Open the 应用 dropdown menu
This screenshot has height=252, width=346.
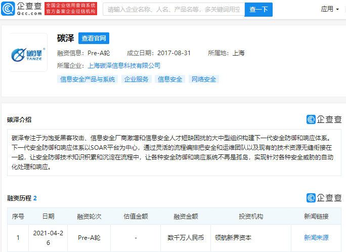click(x=330, y=9)
